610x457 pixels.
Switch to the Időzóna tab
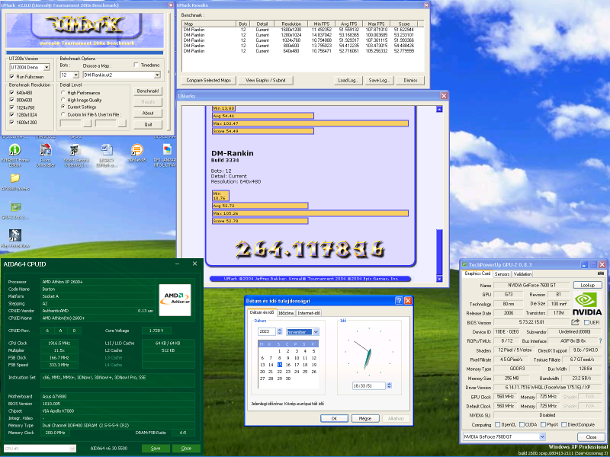[x=286, y=313]
